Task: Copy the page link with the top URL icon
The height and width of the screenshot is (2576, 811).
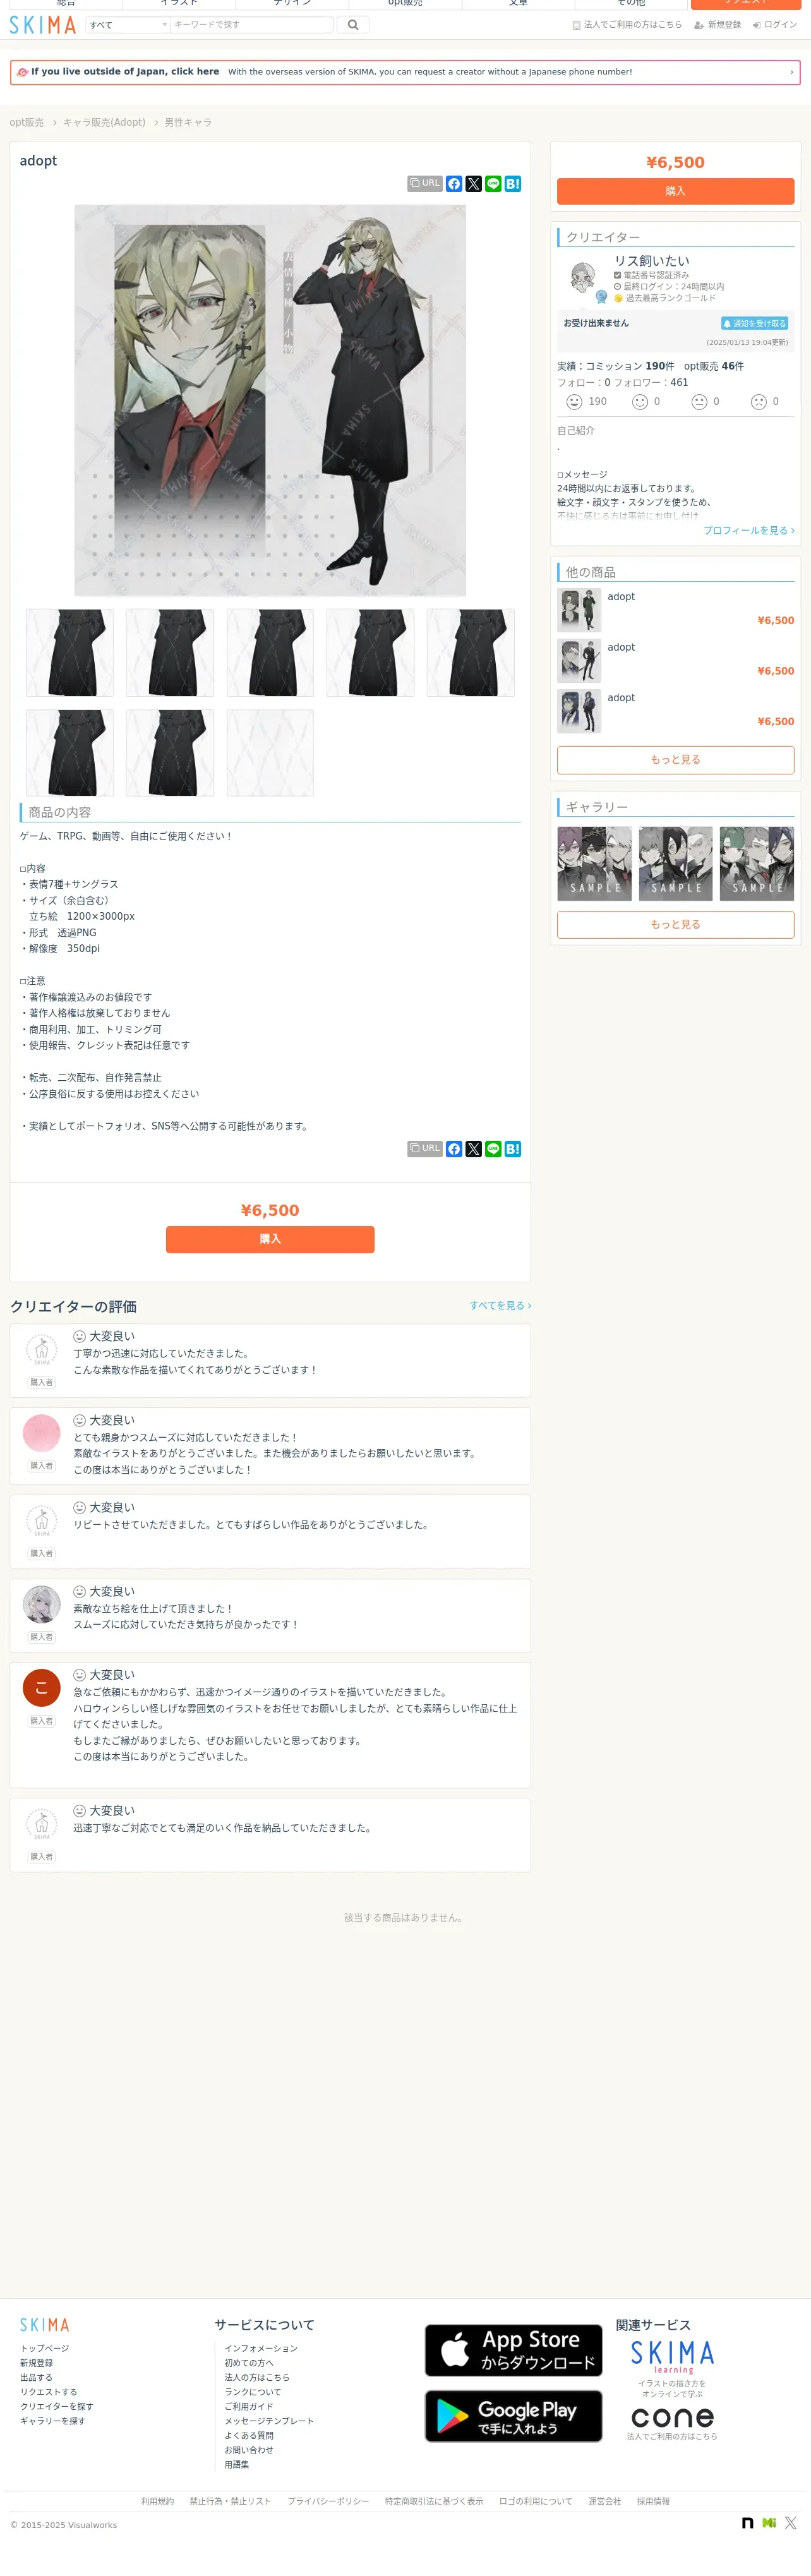Action: [425, 184]
